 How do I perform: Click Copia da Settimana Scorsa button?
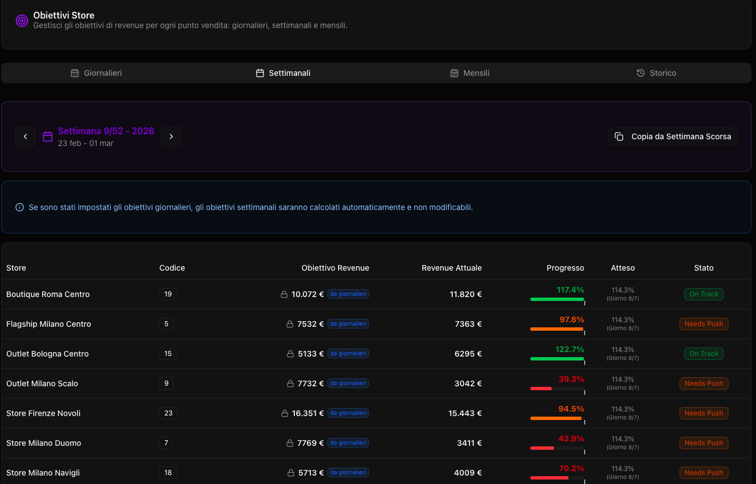tap(673, 136)
